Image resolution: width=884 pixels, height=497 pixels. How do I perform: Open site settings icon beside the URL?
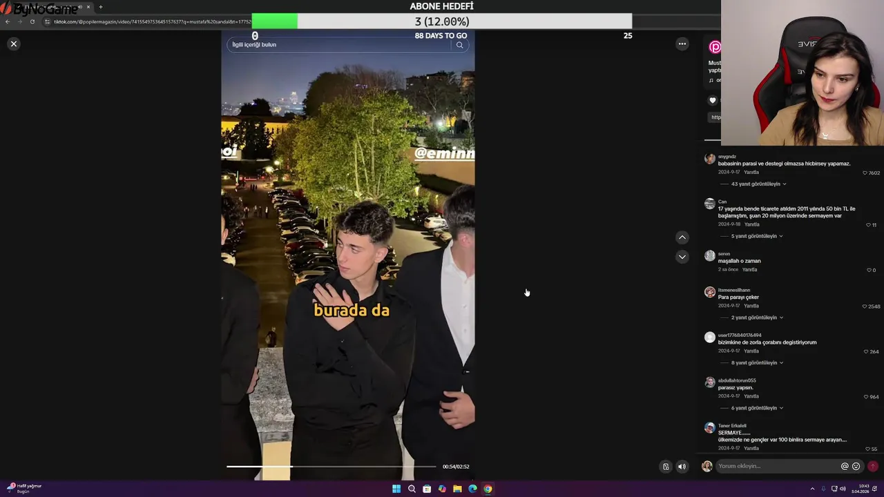(x=47, y=21)
